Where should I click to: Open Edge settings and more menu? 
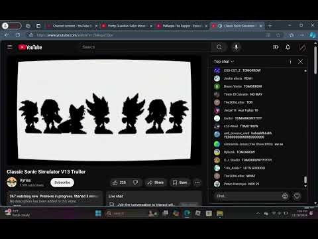(x=302, y=35)
